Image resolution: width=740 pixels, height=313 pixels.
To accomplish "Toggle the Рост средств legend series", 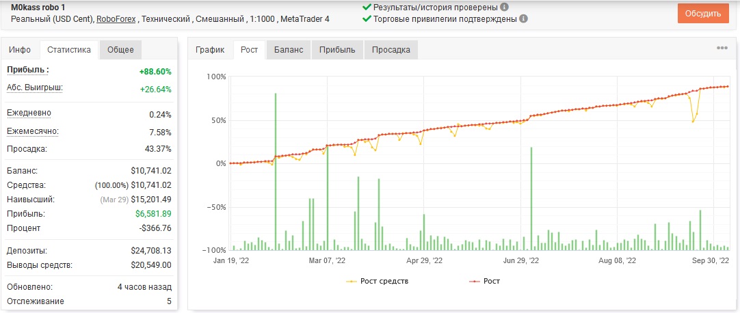I will [x=377, y=282].
